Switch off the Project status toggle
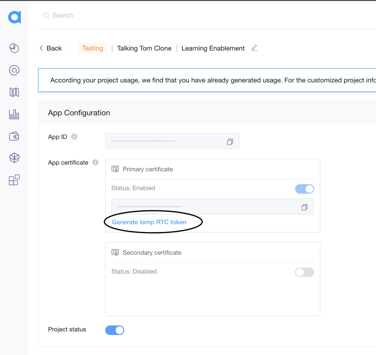Viewport: 376px width, 355px height. 115,330
